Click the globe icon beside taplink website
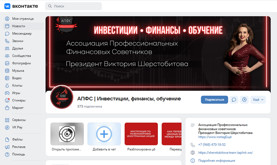 pos(193,153)
